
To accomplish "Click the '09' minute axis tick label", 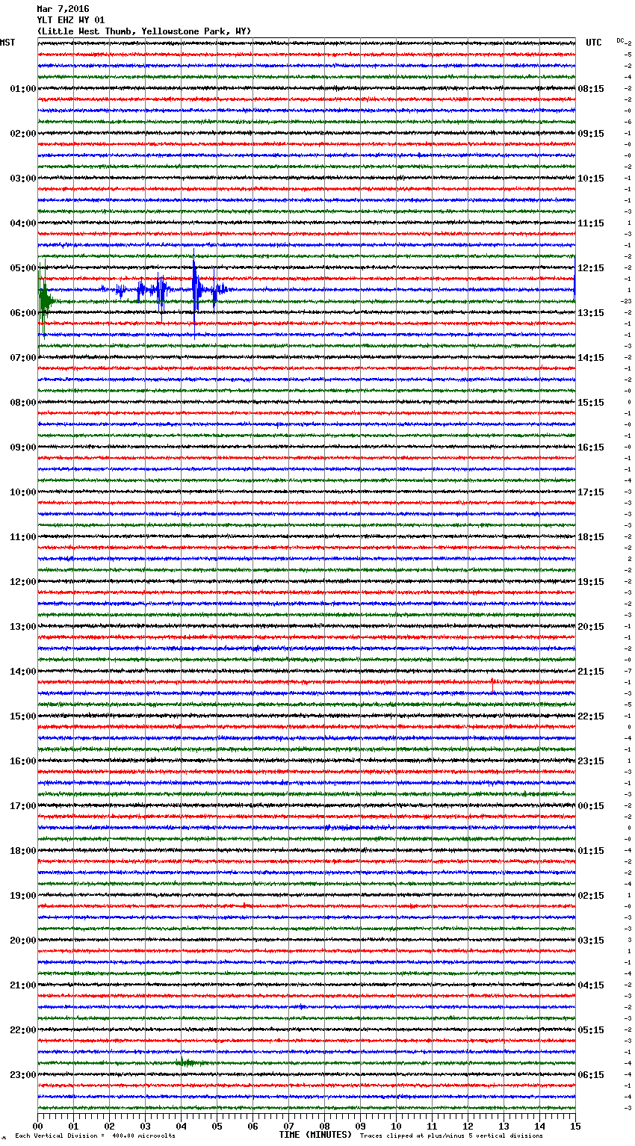I will pyautogui.click(x=360, y=1126).
